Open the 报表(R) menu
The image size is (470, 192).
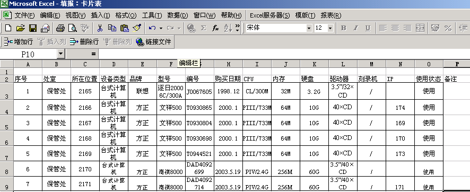click(331, 15)
